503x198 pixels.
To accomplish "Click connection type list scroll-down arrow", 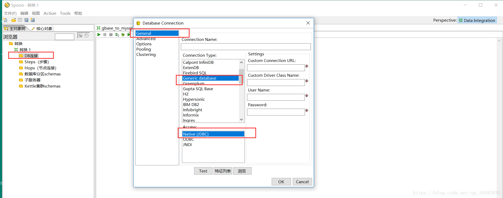I will click(x=241, y=120).
